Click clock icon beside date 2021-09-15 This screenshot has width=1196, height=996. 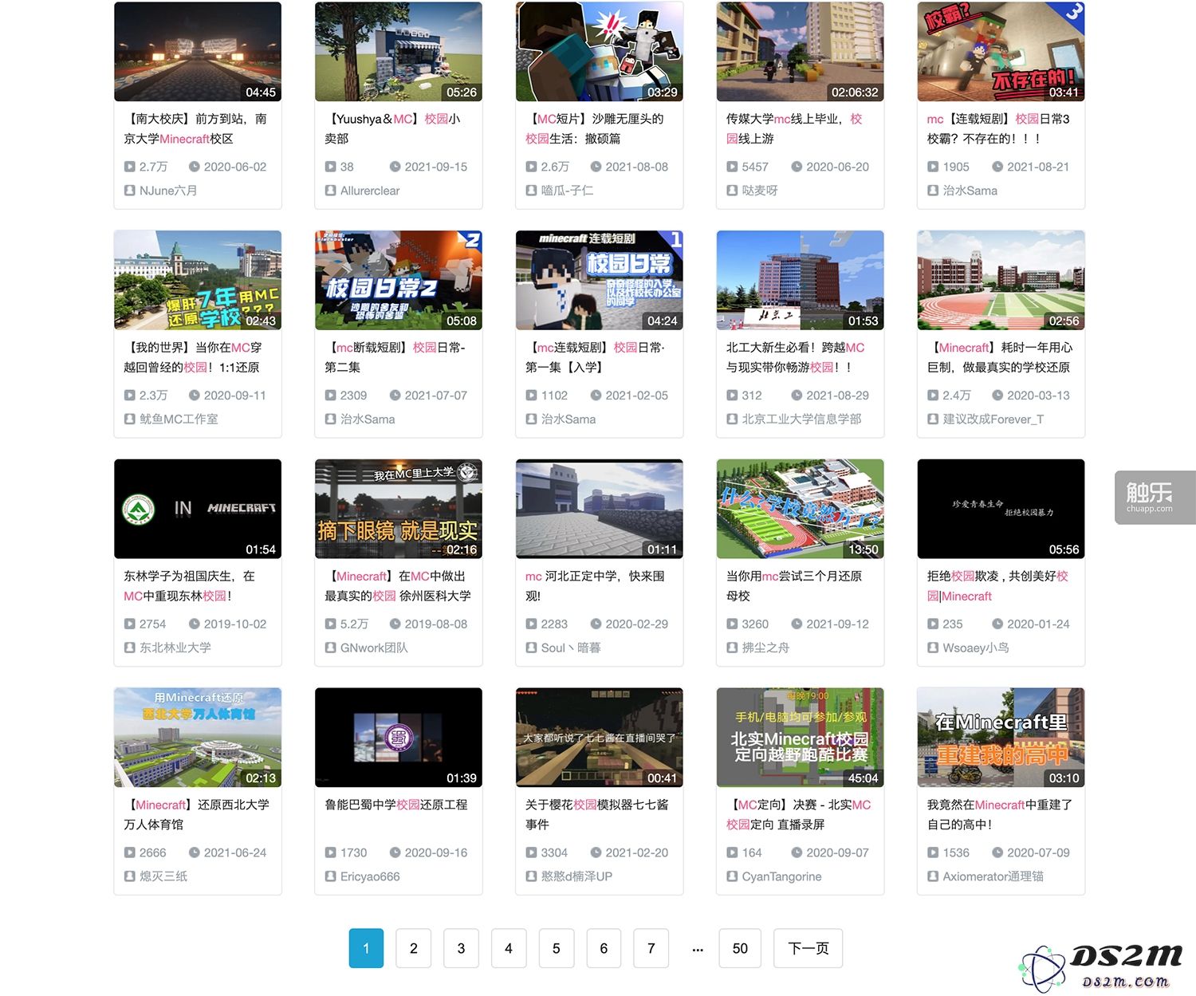tap(395, 167)
